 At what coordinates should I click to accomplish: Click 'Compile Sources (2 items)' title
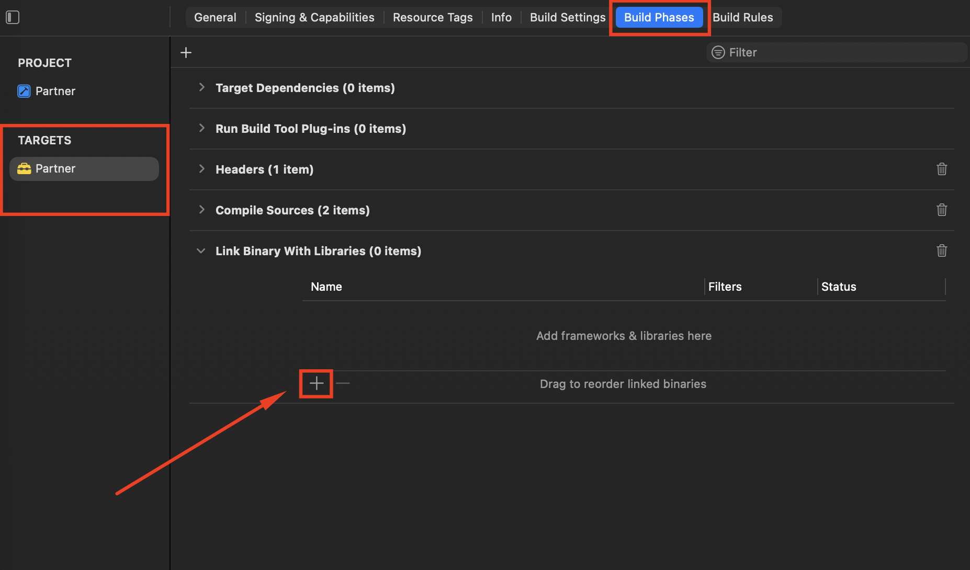[x=292, y=210]
